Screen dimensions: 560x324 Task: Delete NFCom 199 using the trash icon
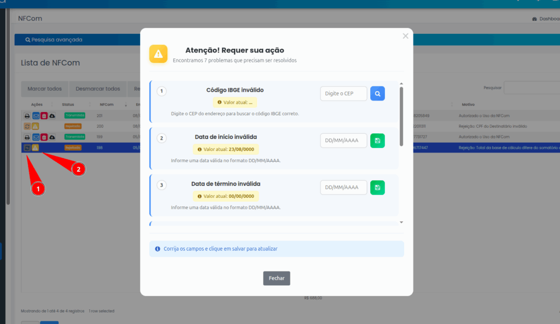click(x=44, y=137)
